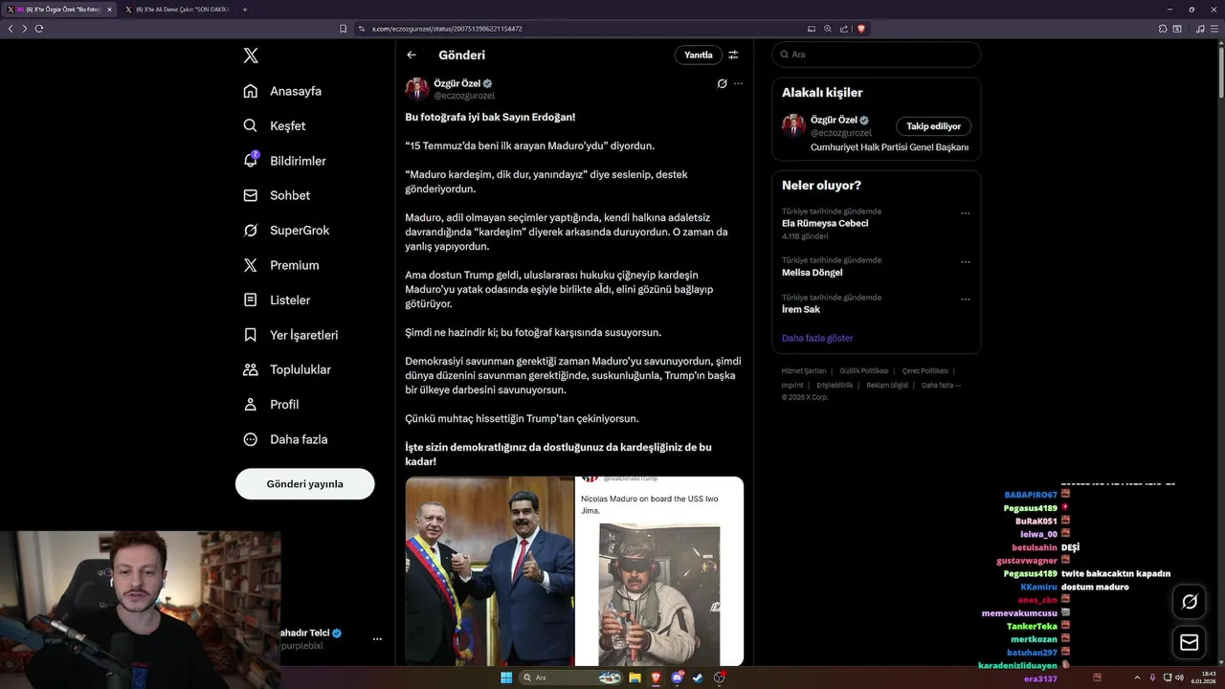Click the browser forward arrow
The height and width of the screenshot is (689, 1225).
coord(25,29)
